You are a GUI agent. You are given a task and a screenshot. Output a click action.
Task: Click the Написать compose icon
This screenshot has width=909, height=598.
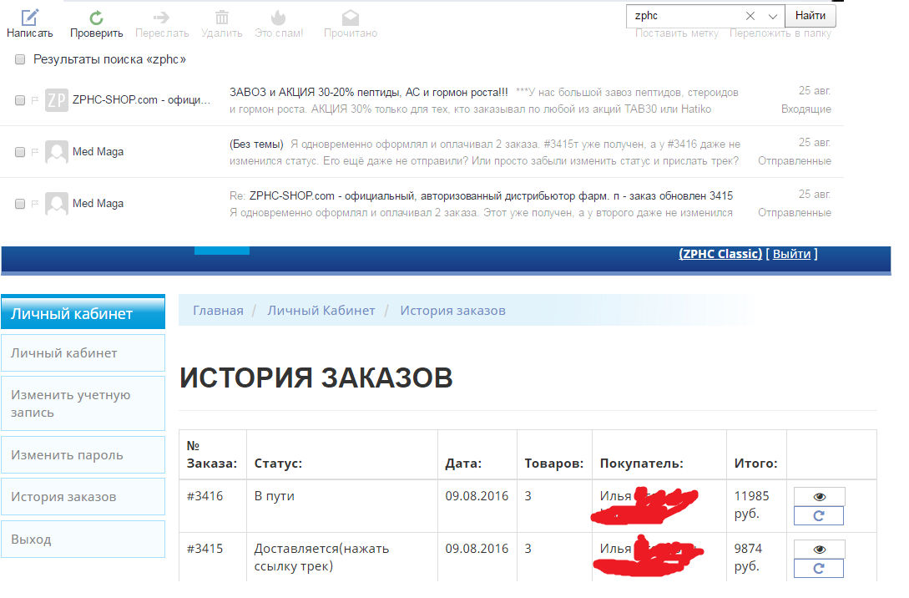(29, 18)
